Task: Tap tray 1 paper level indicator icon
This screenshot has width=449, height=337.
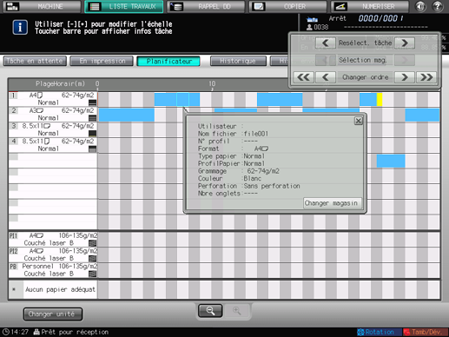Action: pyautogui.click(x=92, y=102)
